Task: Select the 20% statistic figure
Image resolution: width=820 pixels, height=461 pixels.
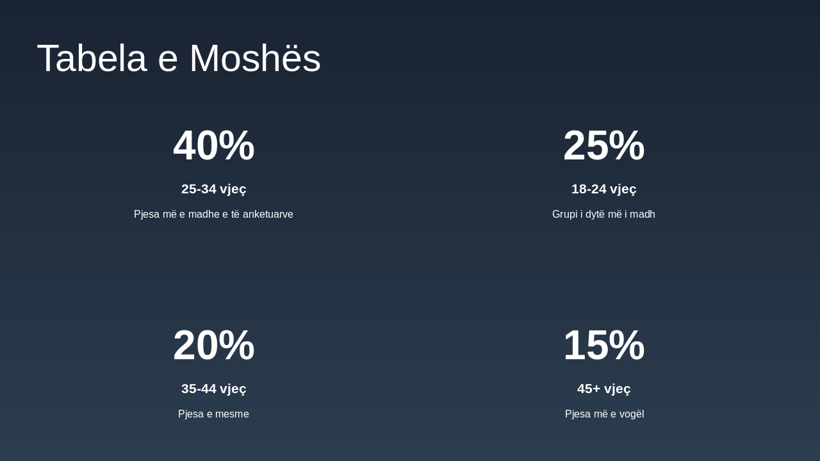Action: click(x=213, y=345)
